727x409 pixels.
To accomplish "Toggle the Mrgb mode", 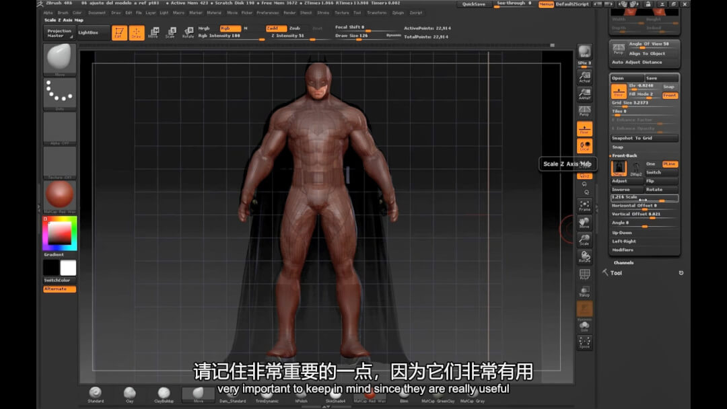I will 204,28.
